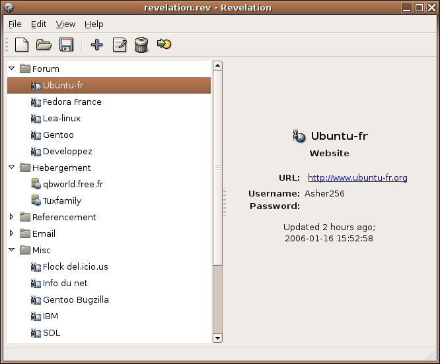Click the website icon beside Lea-linux
Viewport: 440px width, 364px height.
pos(36,119)
